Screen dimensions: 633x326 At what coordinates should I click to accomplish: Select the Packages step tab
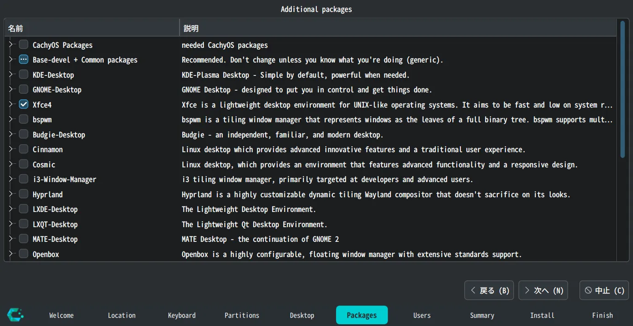coord(362,315)
